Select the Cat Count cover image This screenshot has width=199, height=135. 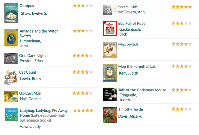coord(10,77)
